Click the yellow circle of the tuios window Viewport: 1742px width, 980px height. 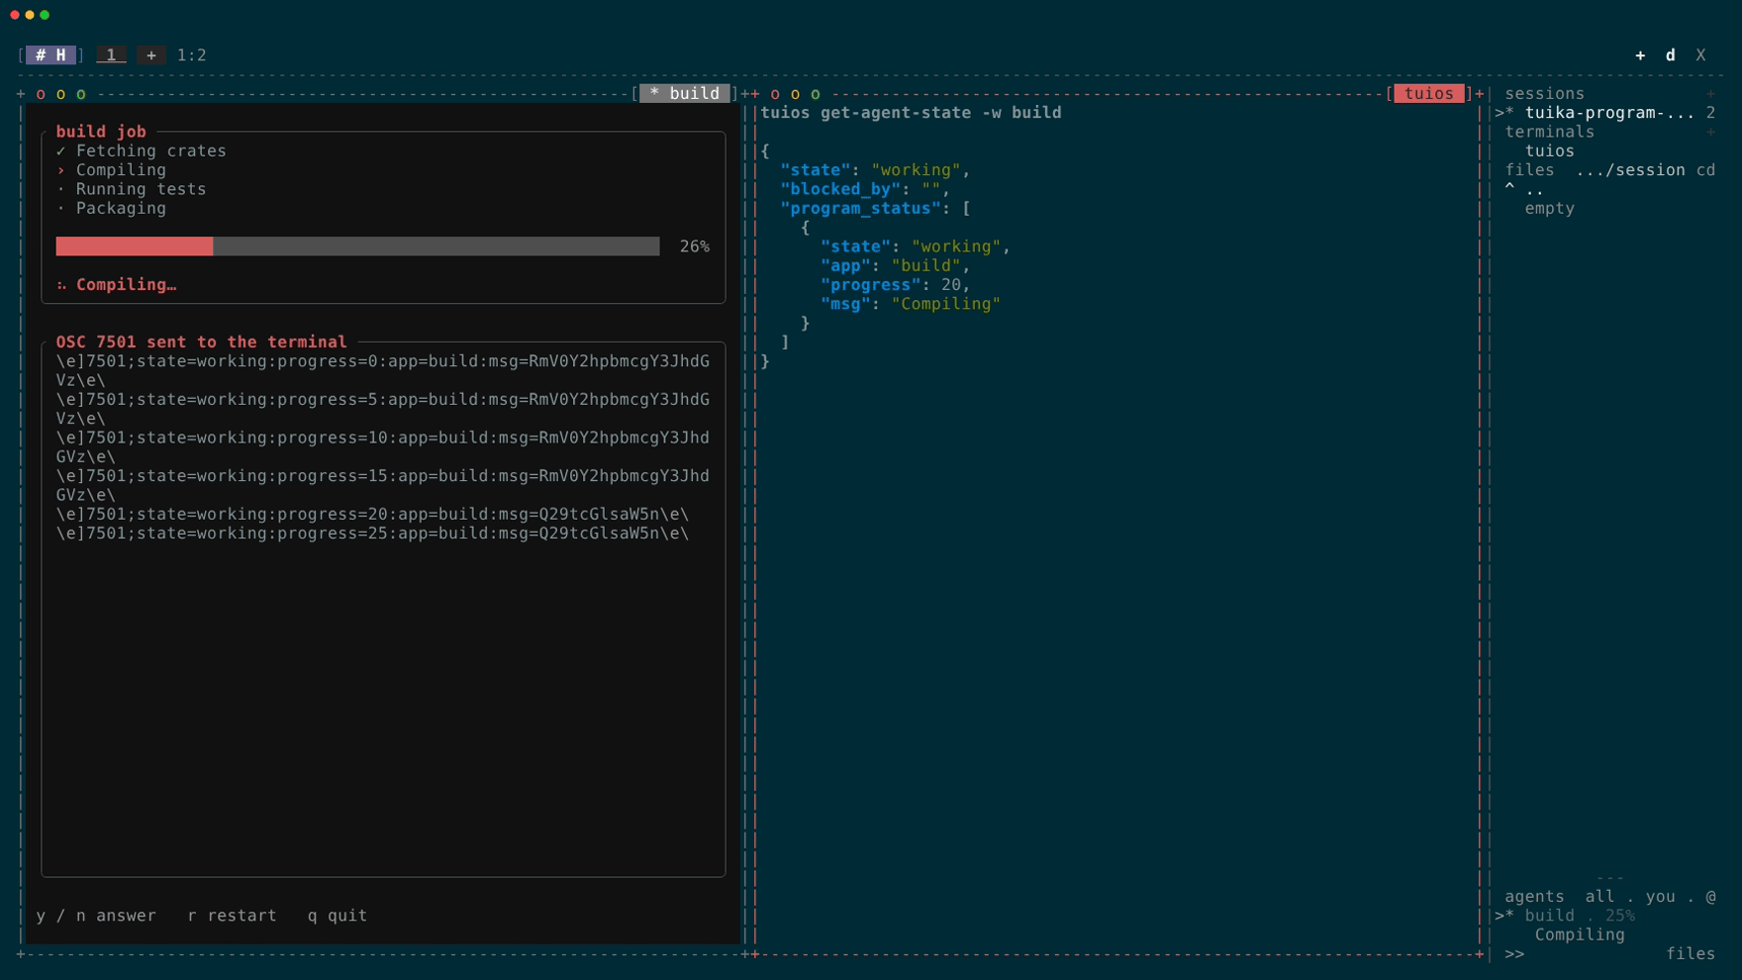(795, 94)
